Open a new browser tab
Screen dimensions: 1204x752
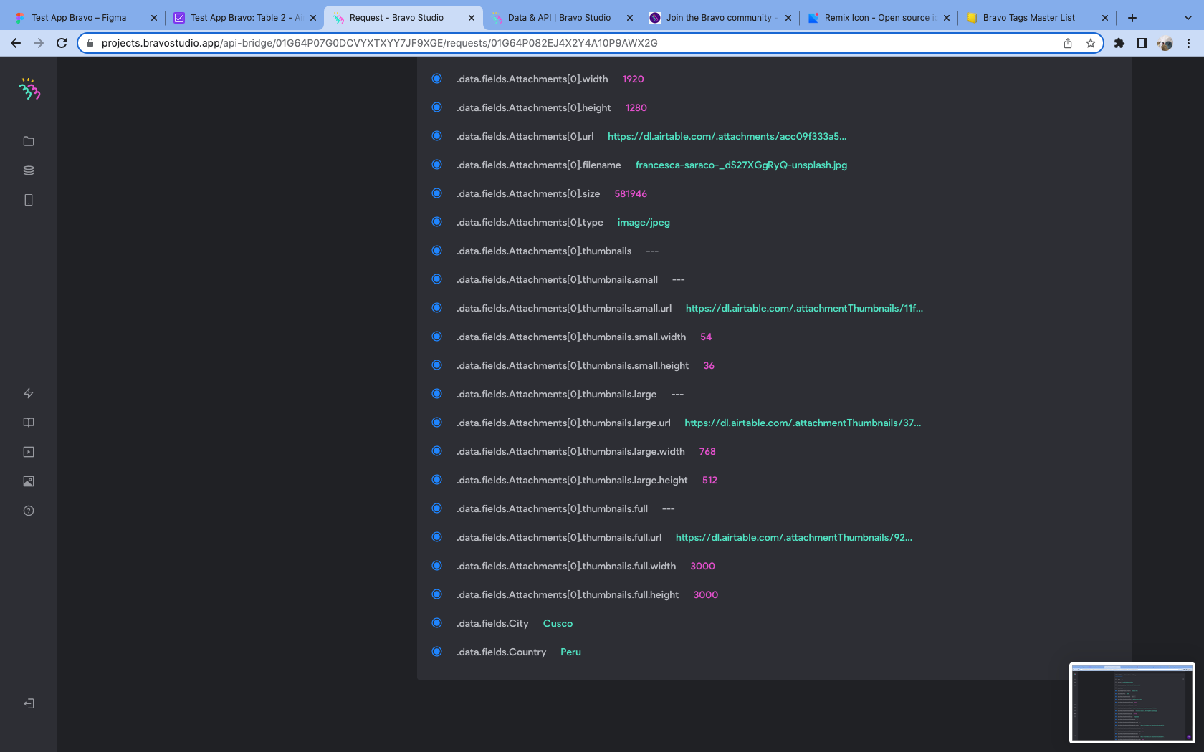1132,18
